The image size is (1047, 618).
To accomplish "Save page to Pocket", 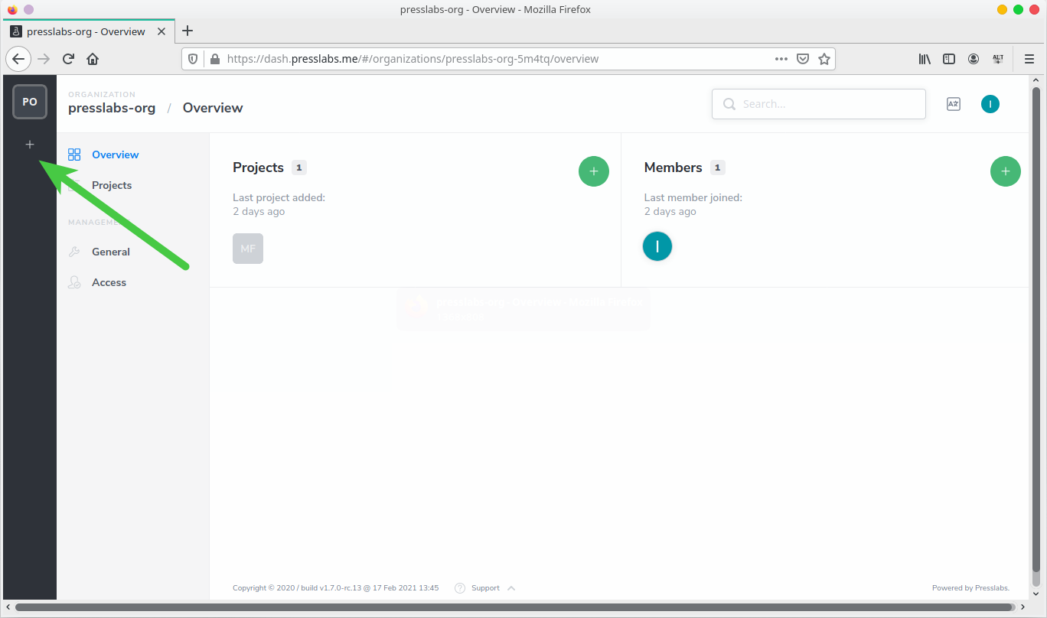I will point(803,59).
